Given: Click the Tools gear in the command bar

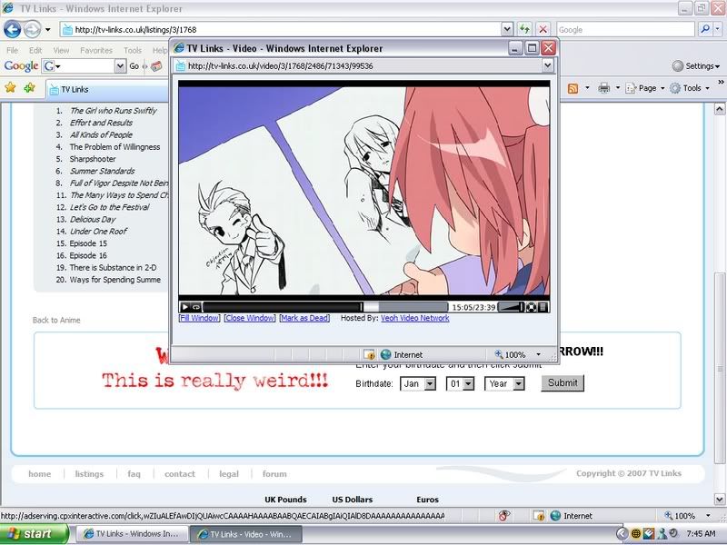Looking at the screenshot, I should click(675, 88).
